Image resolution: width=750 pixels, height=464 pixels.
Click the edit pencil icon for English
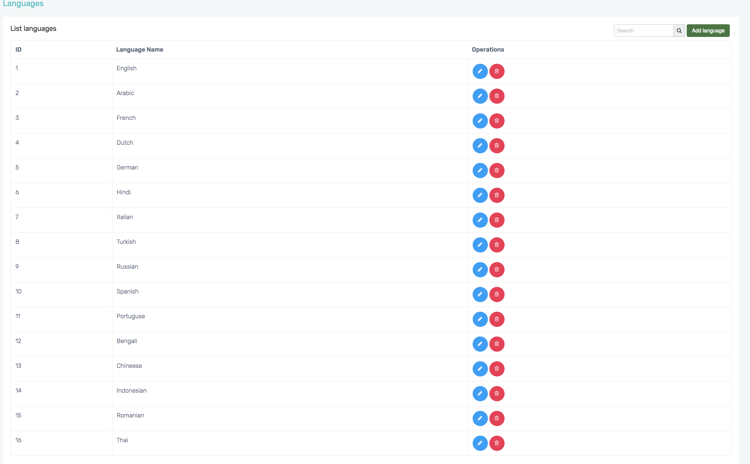(480, 71)
